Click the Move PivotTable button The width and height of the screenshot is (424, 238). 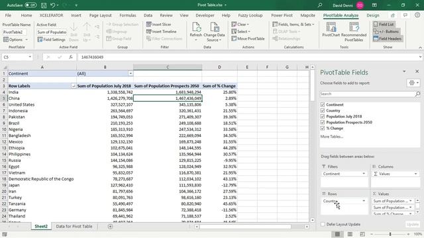[x=248, y=39]
